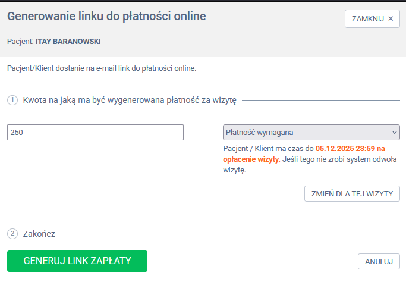Click text Pacjent / Klient ma czas do
This screenshot has height=298, width=406.
point(268,149)
